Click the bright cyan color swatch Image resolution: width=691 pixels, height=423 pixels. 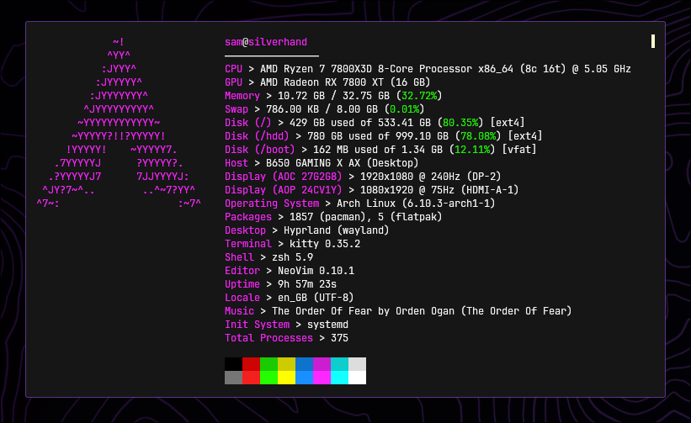[339, 378]
